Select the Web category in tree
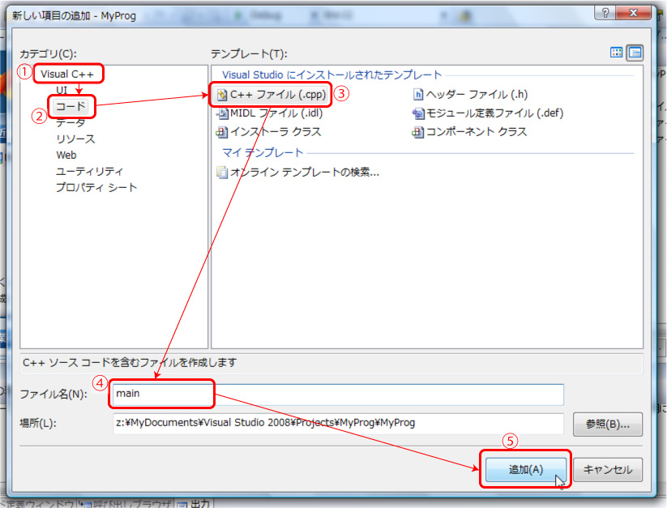 coord(66,155)
